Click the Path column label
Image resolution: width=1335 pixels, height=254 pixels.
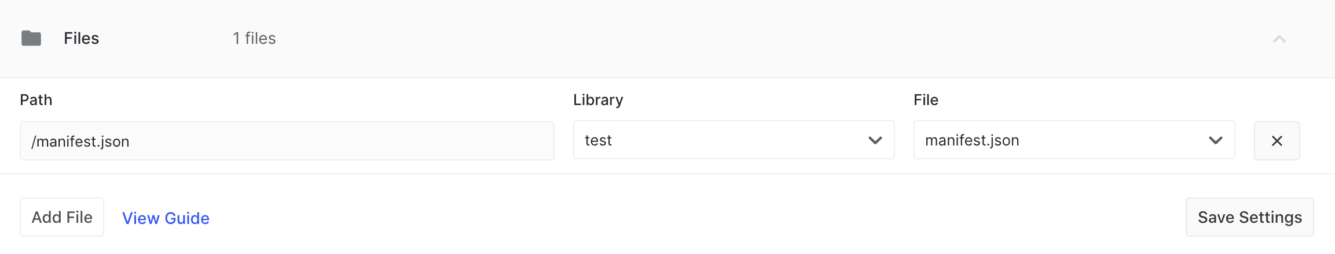click(36, 100)
